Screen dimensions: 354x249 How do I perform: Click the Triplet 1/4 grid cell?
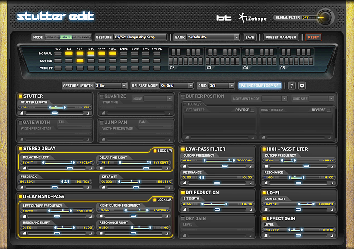click(x=69, y=68)
